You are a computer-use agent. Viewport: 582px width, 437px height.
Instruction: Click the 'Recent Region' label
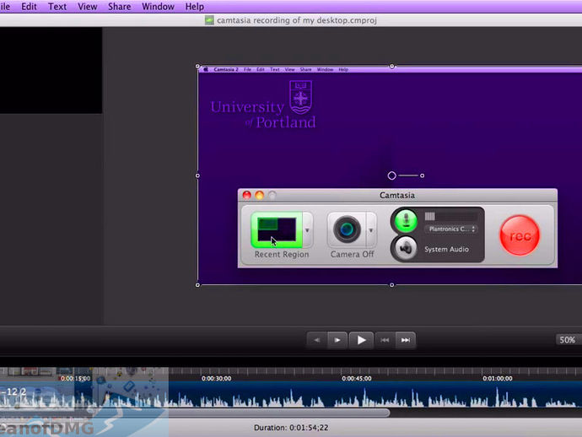point(282,254)
